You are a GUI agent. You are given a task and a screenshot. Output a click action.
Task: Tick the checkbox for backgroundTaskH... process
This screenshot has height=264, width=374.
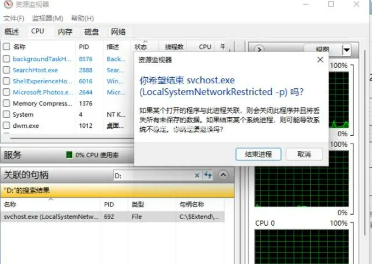(7, 59)
